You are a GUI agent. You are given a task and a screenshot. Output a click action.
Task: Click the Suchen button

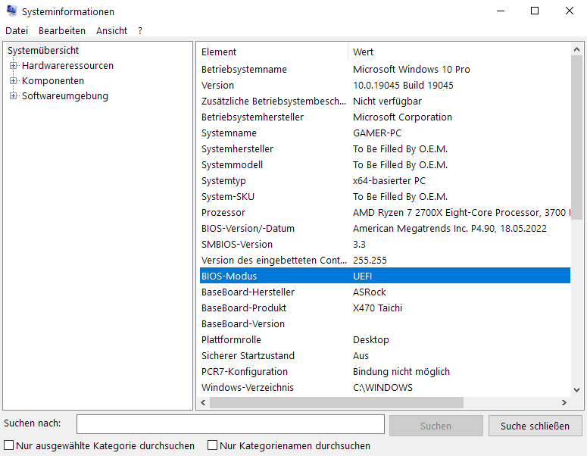(x=436, y=426)
